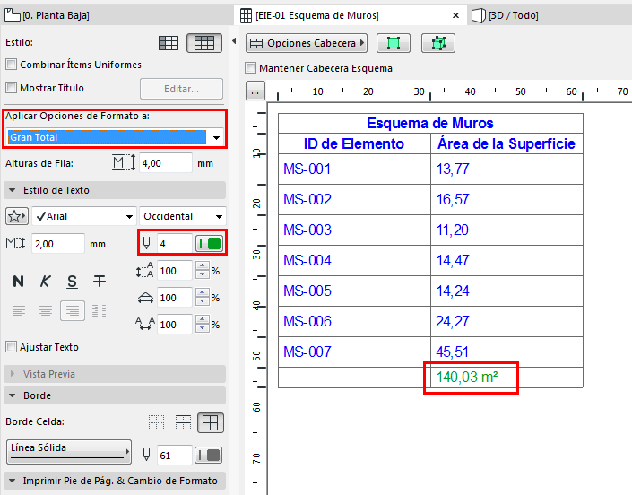Image resolution: width=632 pixels, height=495 pixels.
Task: Choose the all-borders cell border icon
Action: 211,423
